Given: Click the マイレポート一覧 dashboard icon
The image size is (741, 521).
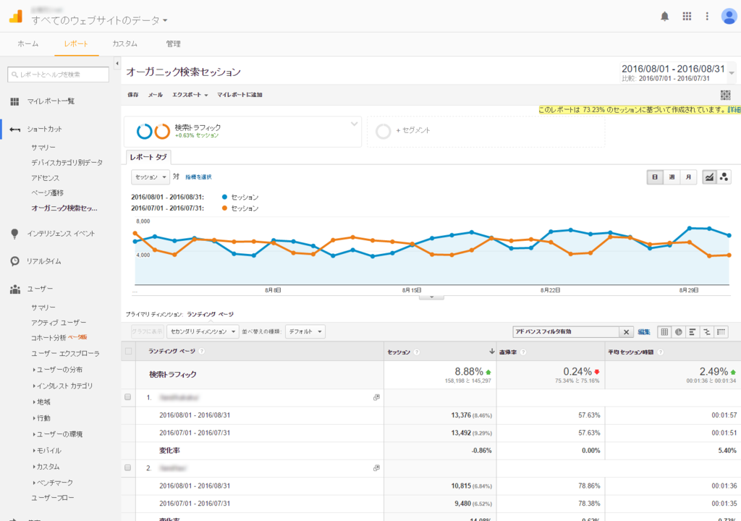Looking at the screenshot, I should pyautogui.click(x=14, y=101).
